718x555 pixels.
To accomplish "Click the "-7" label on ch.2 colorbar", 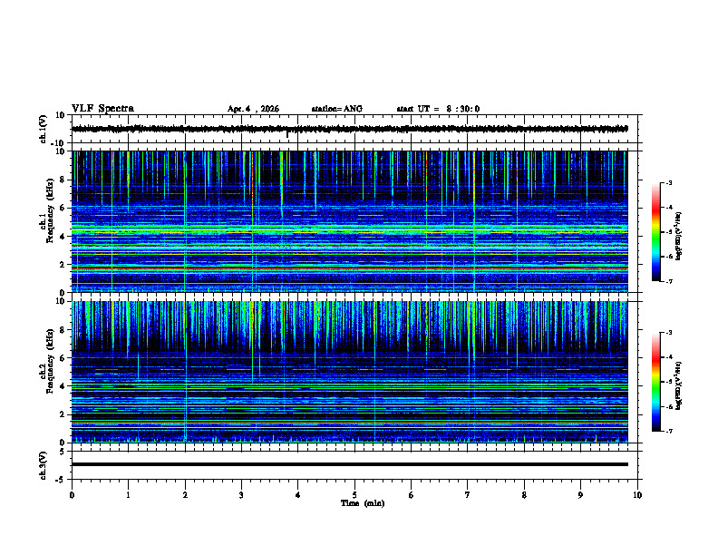I will [668, 431].
